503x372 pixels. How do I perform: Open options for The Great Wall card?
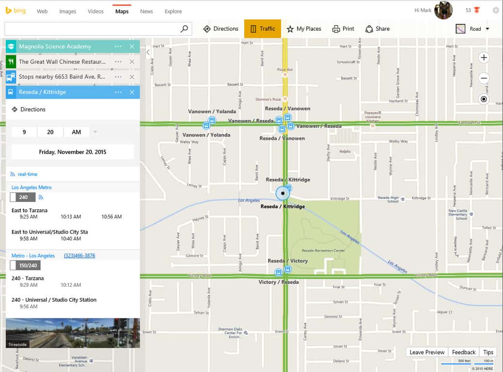[118, 62]
